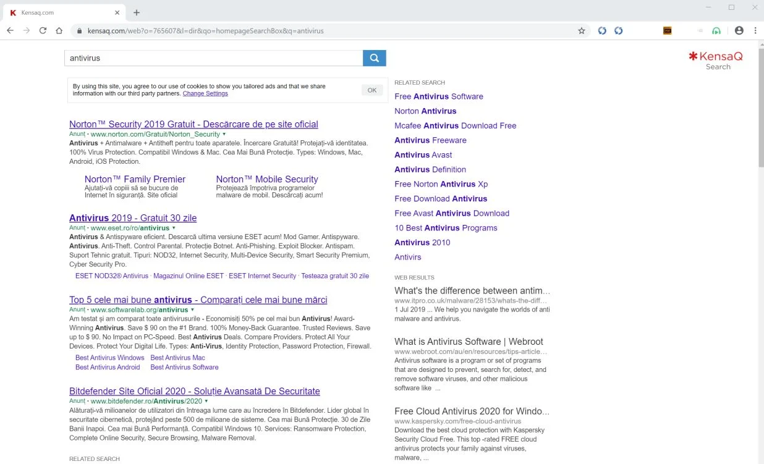
Task: Select related search Free Download Antivirus
Action: pyautogui.click(x=441, y=199)
